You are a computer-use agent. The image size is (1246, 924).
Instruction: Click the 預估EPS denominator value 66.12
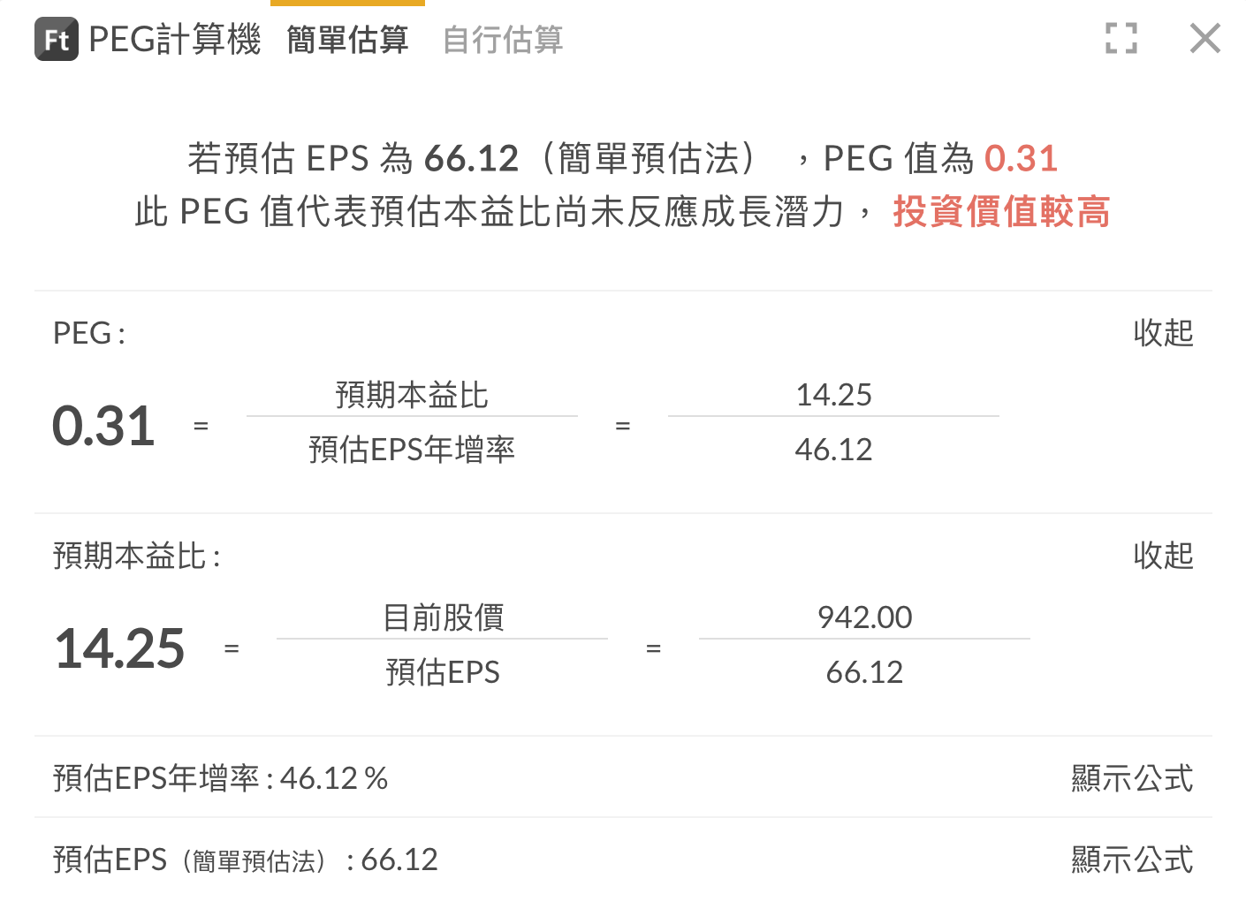(x=863, y=672)
